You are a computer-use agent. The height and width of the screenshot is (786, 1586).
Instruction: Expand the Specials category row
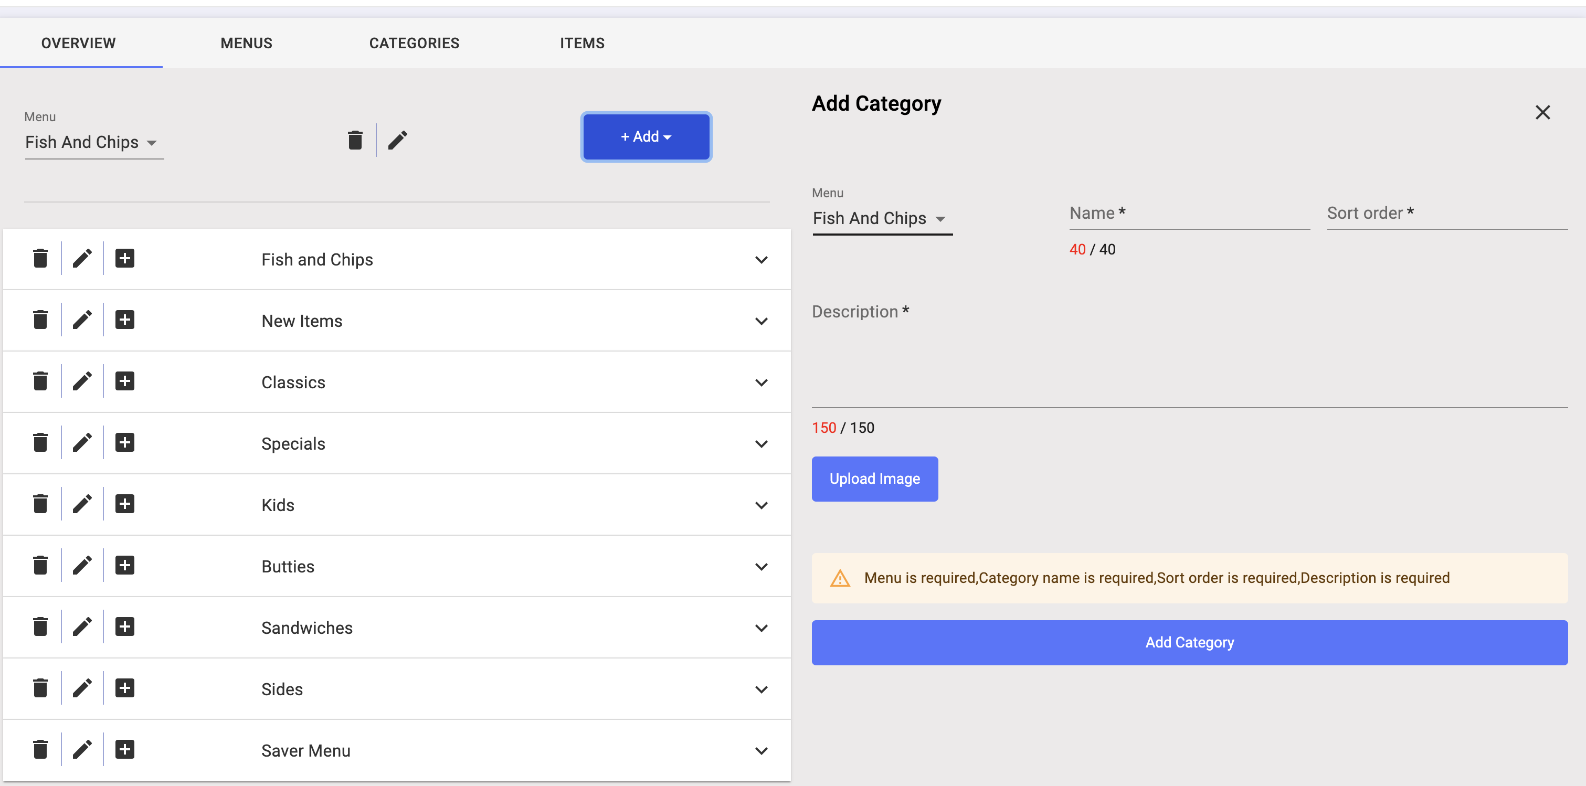tap(761, 444)
